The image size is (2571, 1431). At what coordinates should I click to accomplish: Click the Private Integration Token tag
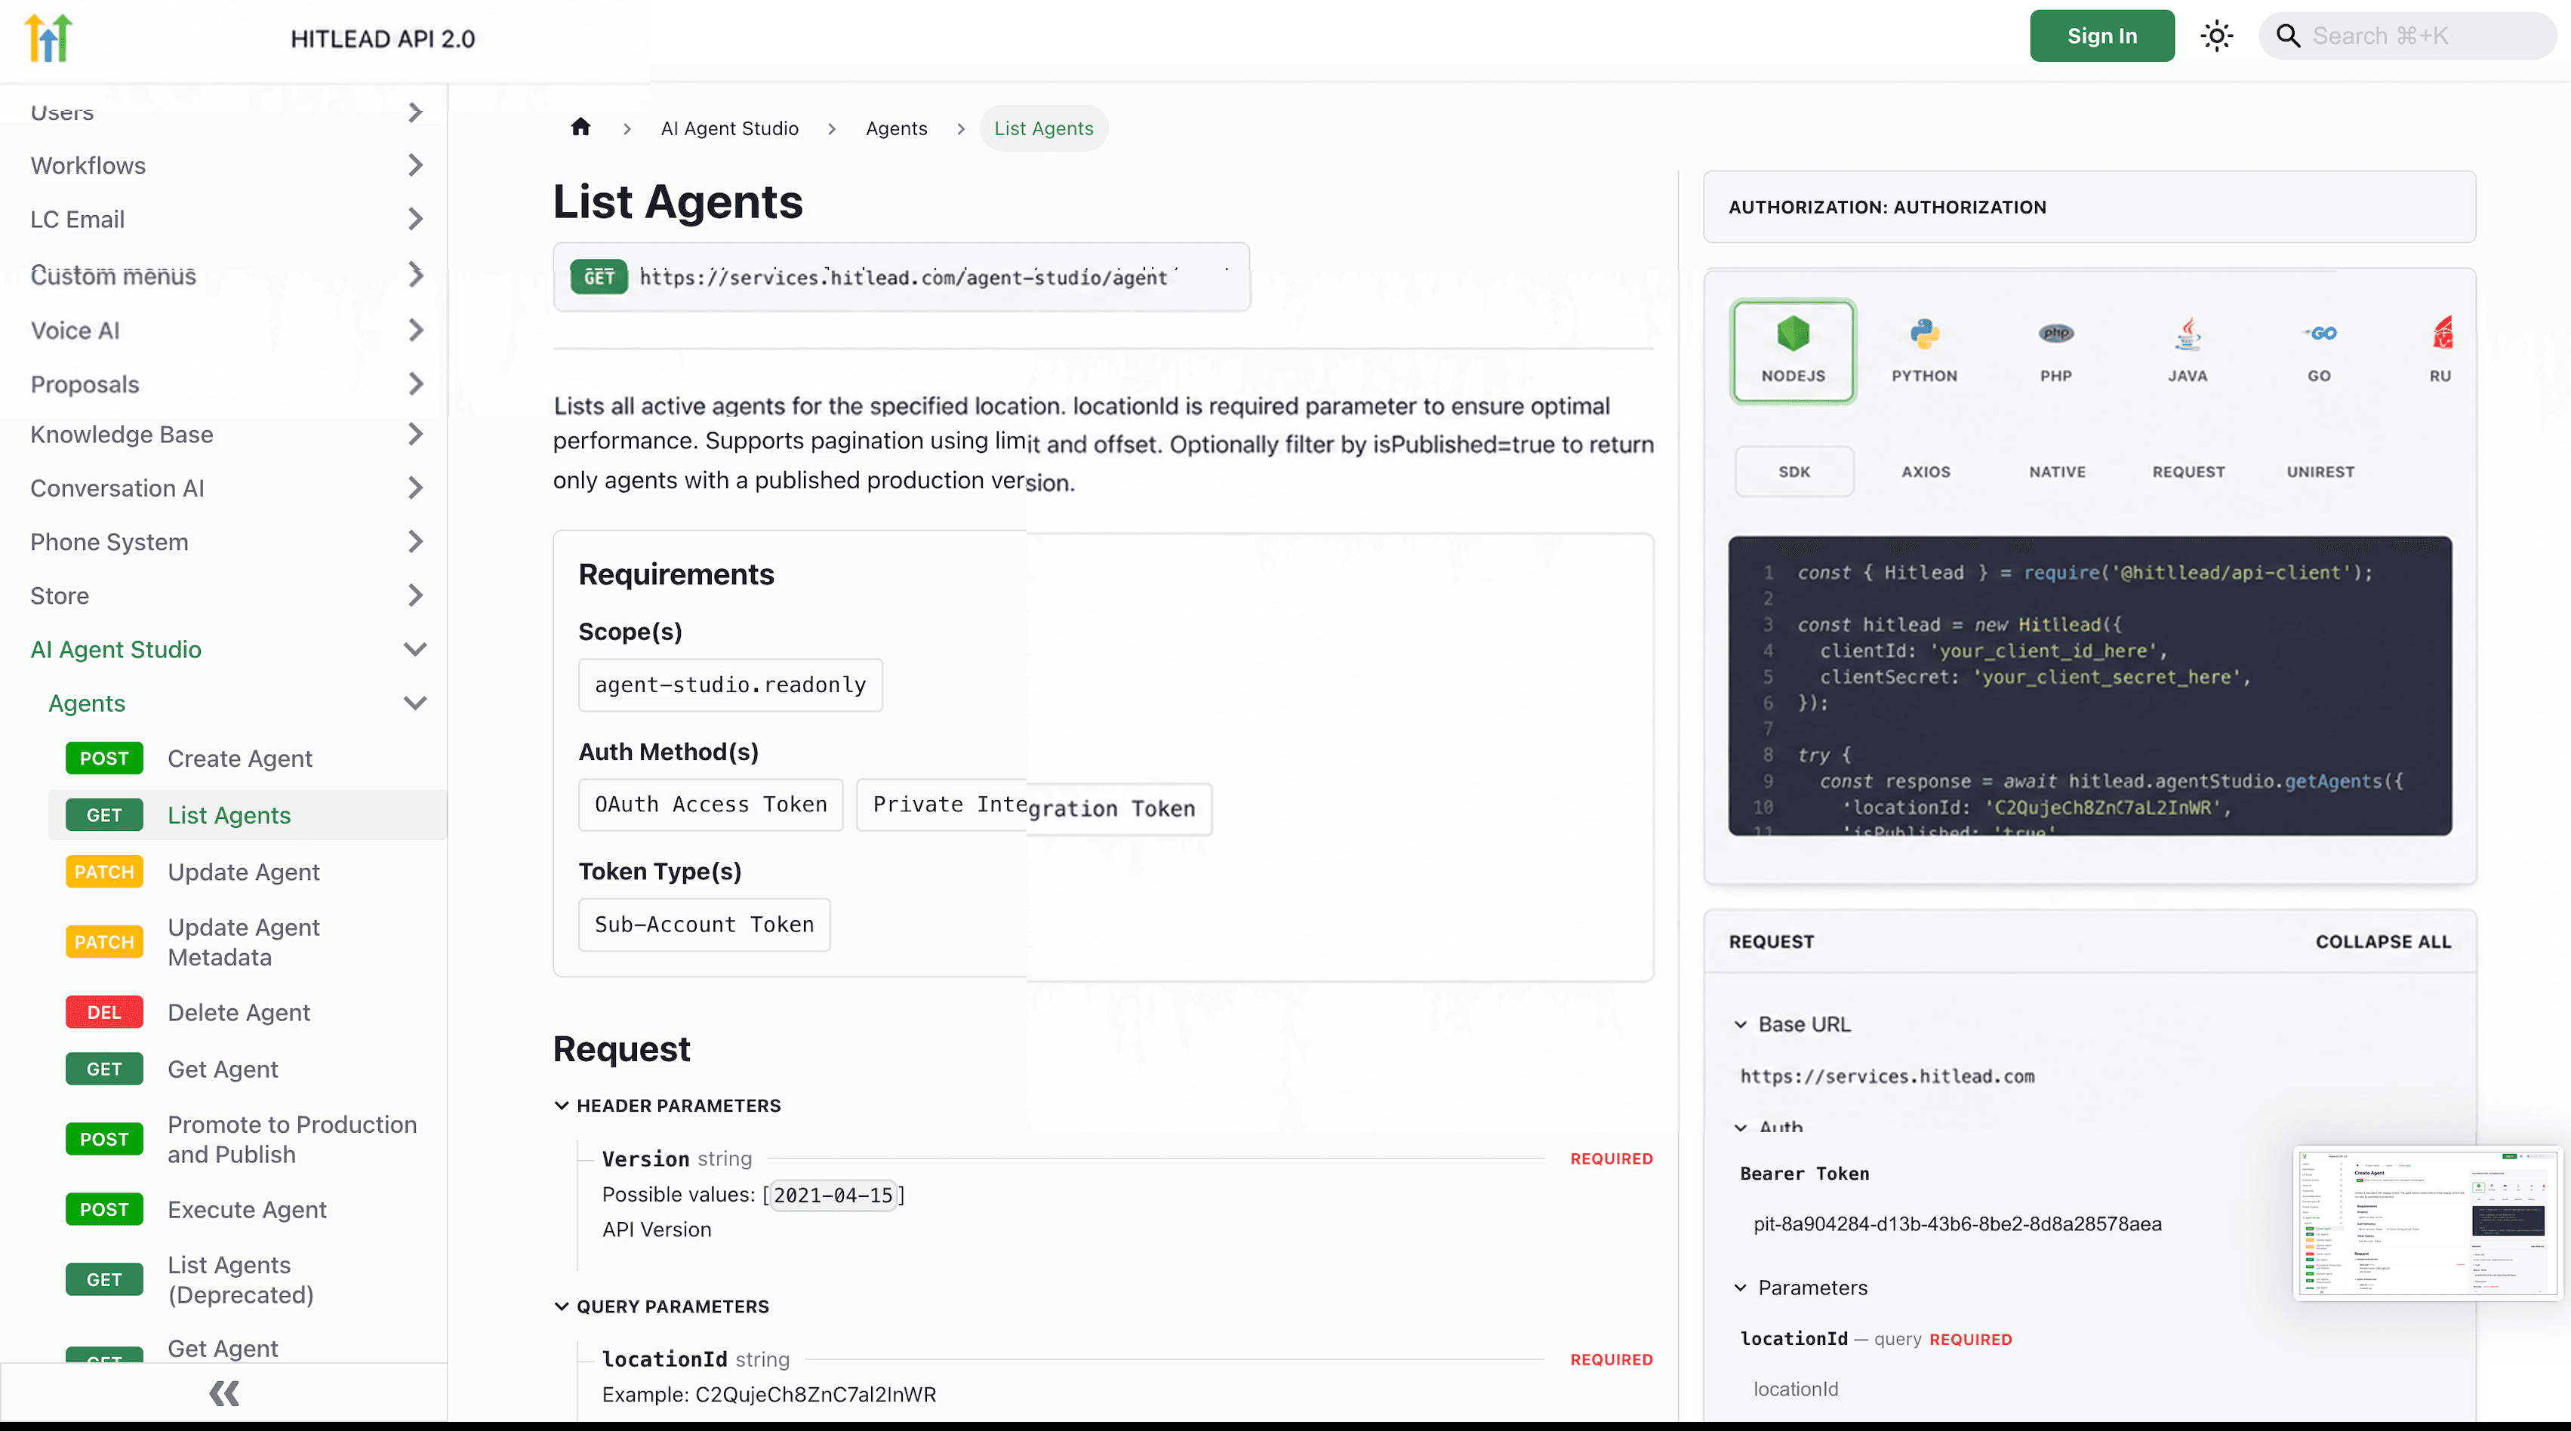coord(1034,806)
